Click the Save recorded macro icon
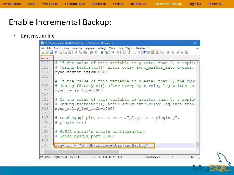 (187, 52)
